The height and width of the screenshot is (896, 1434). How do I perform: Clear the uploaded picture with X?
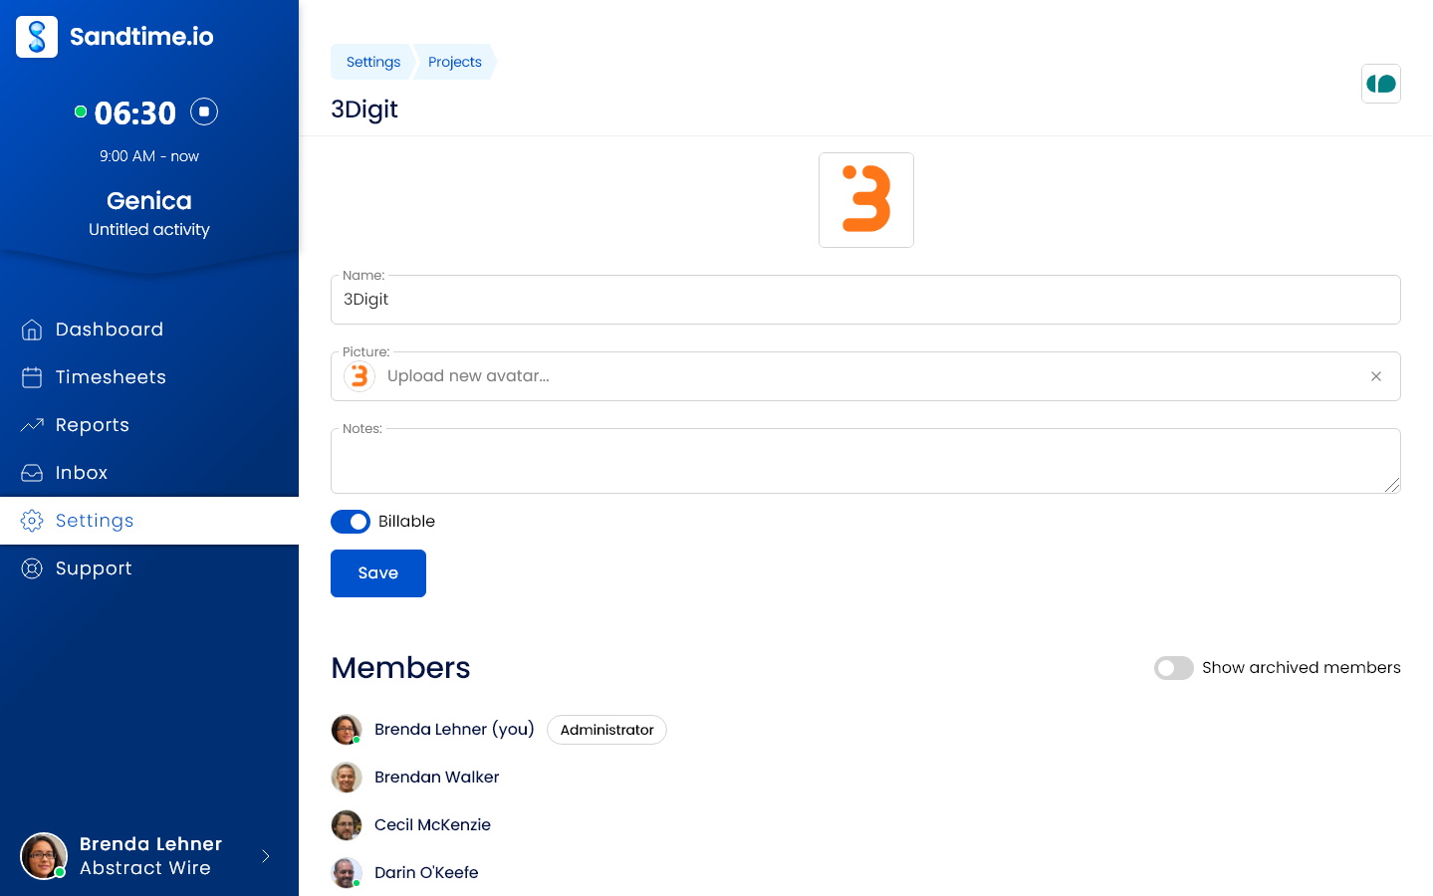[1375, 376]
